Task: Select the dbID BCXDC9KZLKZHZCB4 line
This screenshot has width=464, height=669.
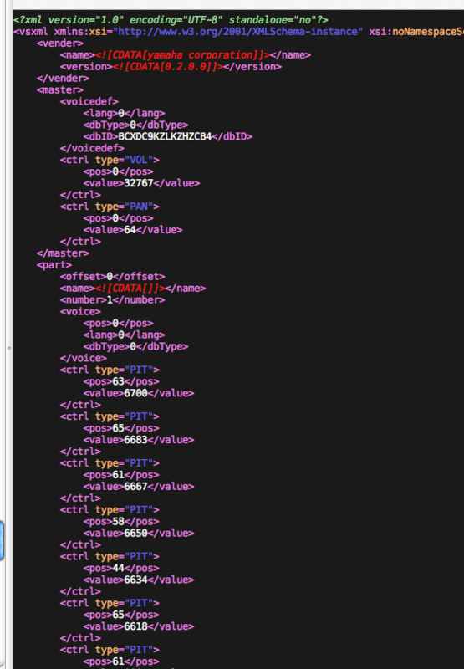Action: point(167,136)
